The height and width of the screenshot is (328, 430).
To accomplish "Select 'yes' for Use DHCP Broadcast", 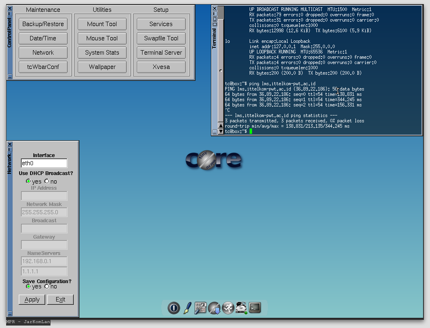I will pyautogui.click(x=29, y=181).
